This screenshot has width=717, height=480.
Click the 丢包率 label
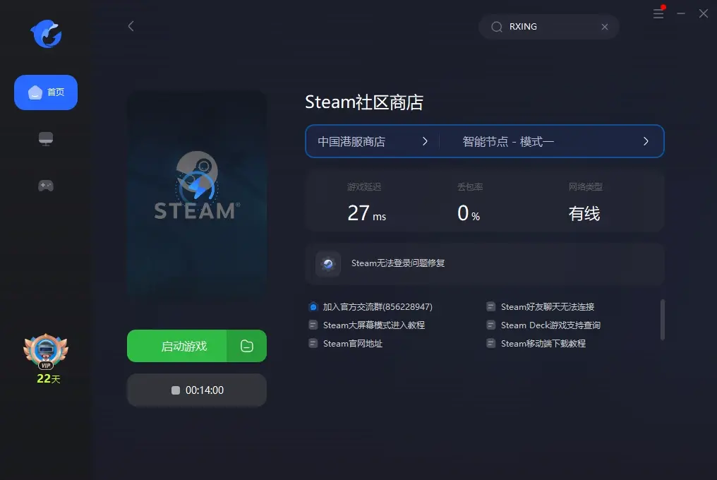(x=470, y=186)
